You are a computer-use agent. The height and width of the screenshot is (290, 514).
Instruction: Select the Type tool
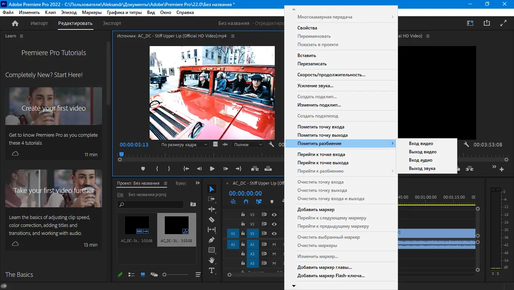pyautogui.click(x=212, y=270)
